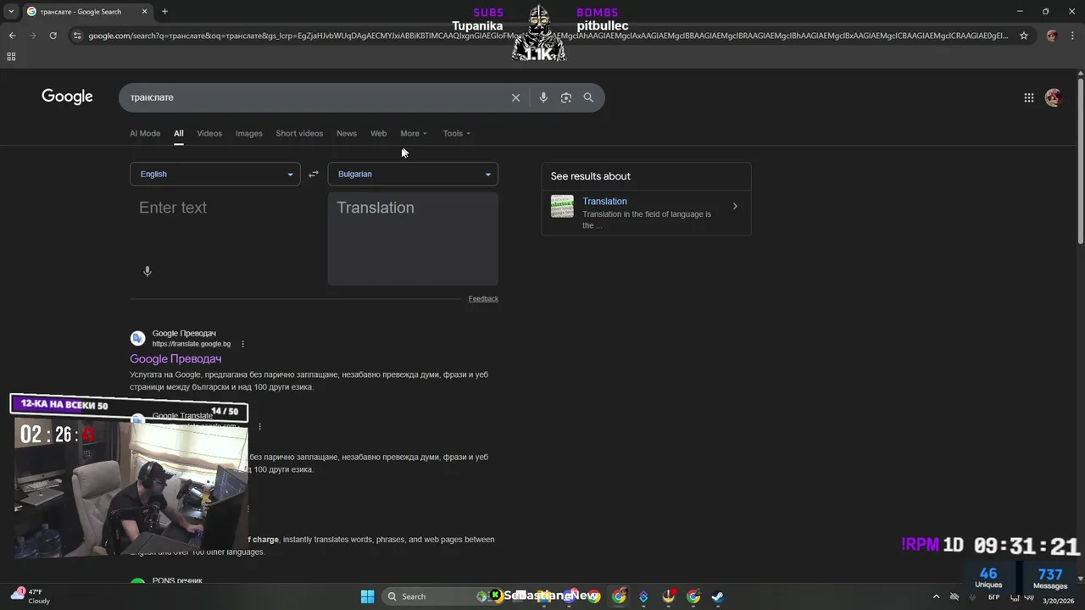Switch to Videos results

tap(209, 133)
